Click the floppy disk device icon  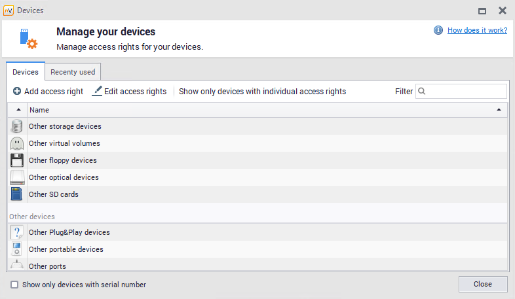click(x=17, y=160)
